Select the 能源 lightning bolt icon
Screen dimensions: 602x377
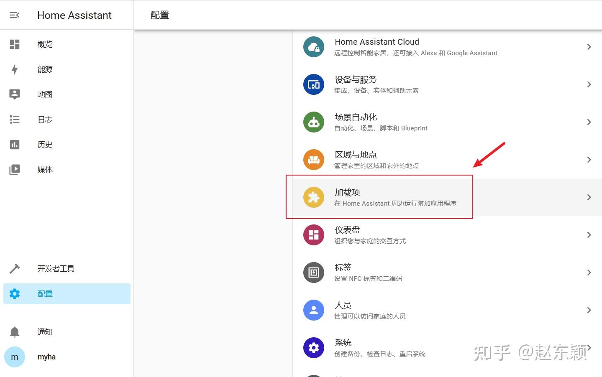tap(15, 69)
